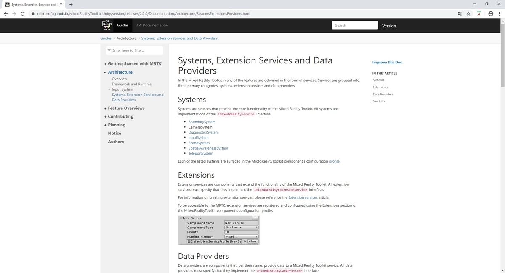Jump to Data Providers in this article

383,94
